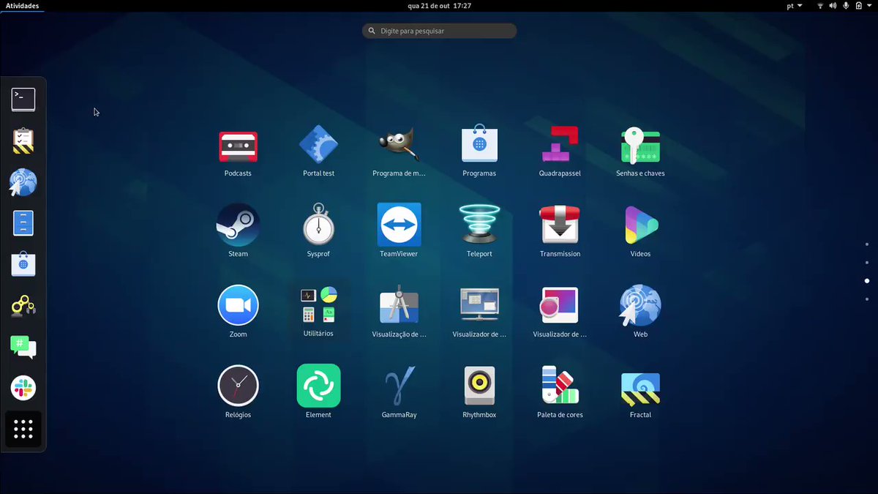Expand the pt keyboard layout menu
This screenshot has height=494, width=878.
pyautogui.click(x=795, y=6)
